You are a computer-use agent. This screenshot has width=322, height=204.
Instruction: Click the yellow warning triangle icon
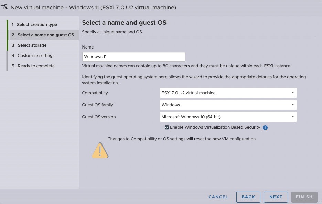(x=100, y=151)
